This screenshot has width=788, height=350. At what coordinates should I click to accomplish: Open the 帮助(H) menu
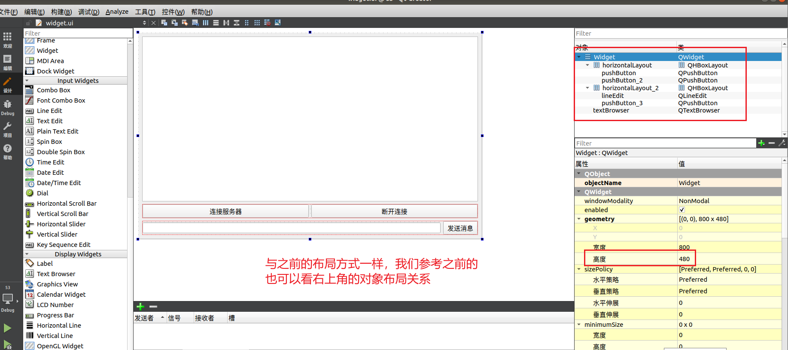tap(202, 12)
